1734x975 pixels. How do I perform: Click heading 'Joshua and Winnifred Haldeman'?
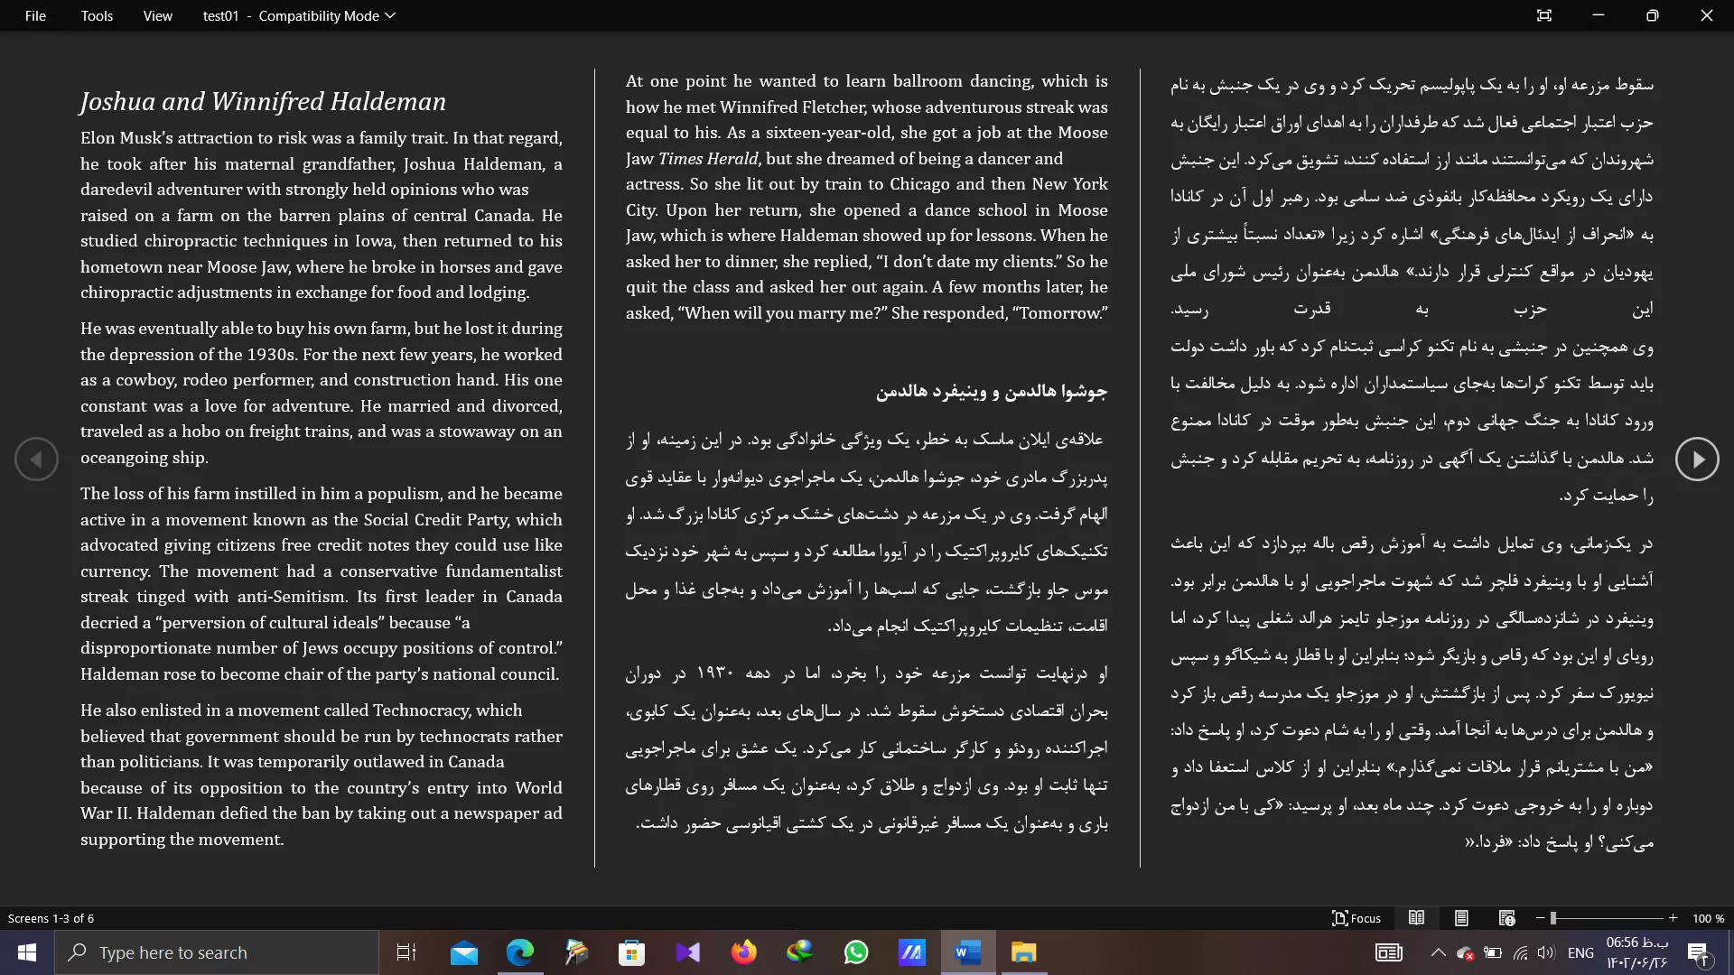(263, 101)
